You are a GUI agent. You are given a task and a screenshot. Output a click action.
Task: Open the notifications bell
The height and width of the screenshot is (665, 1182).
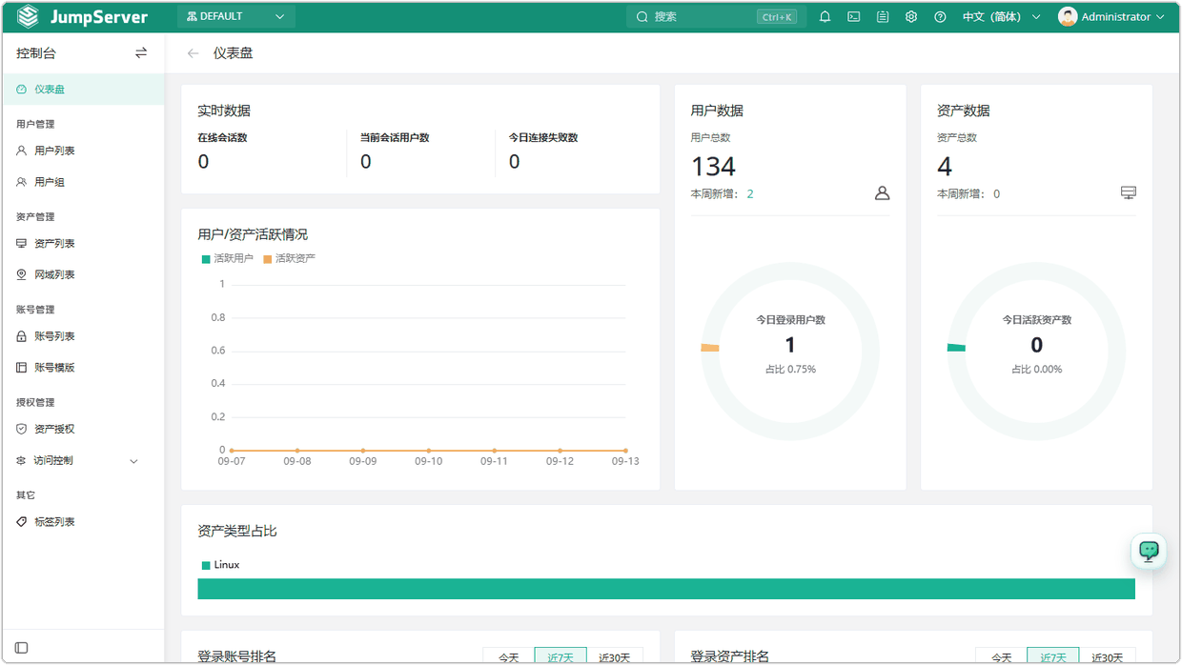click(x=825, y=17)
